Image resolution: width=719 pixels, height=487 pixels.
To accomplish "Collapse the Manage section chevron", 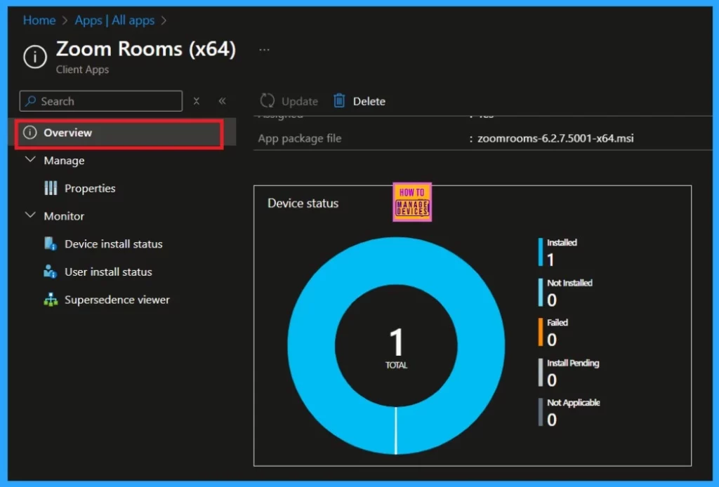I will (30, 159).
